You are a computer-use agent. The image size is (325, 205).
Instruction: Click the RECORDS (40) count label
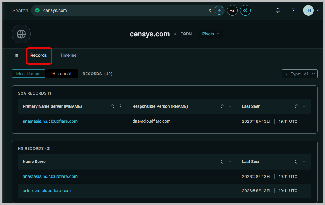click(97, 74)
